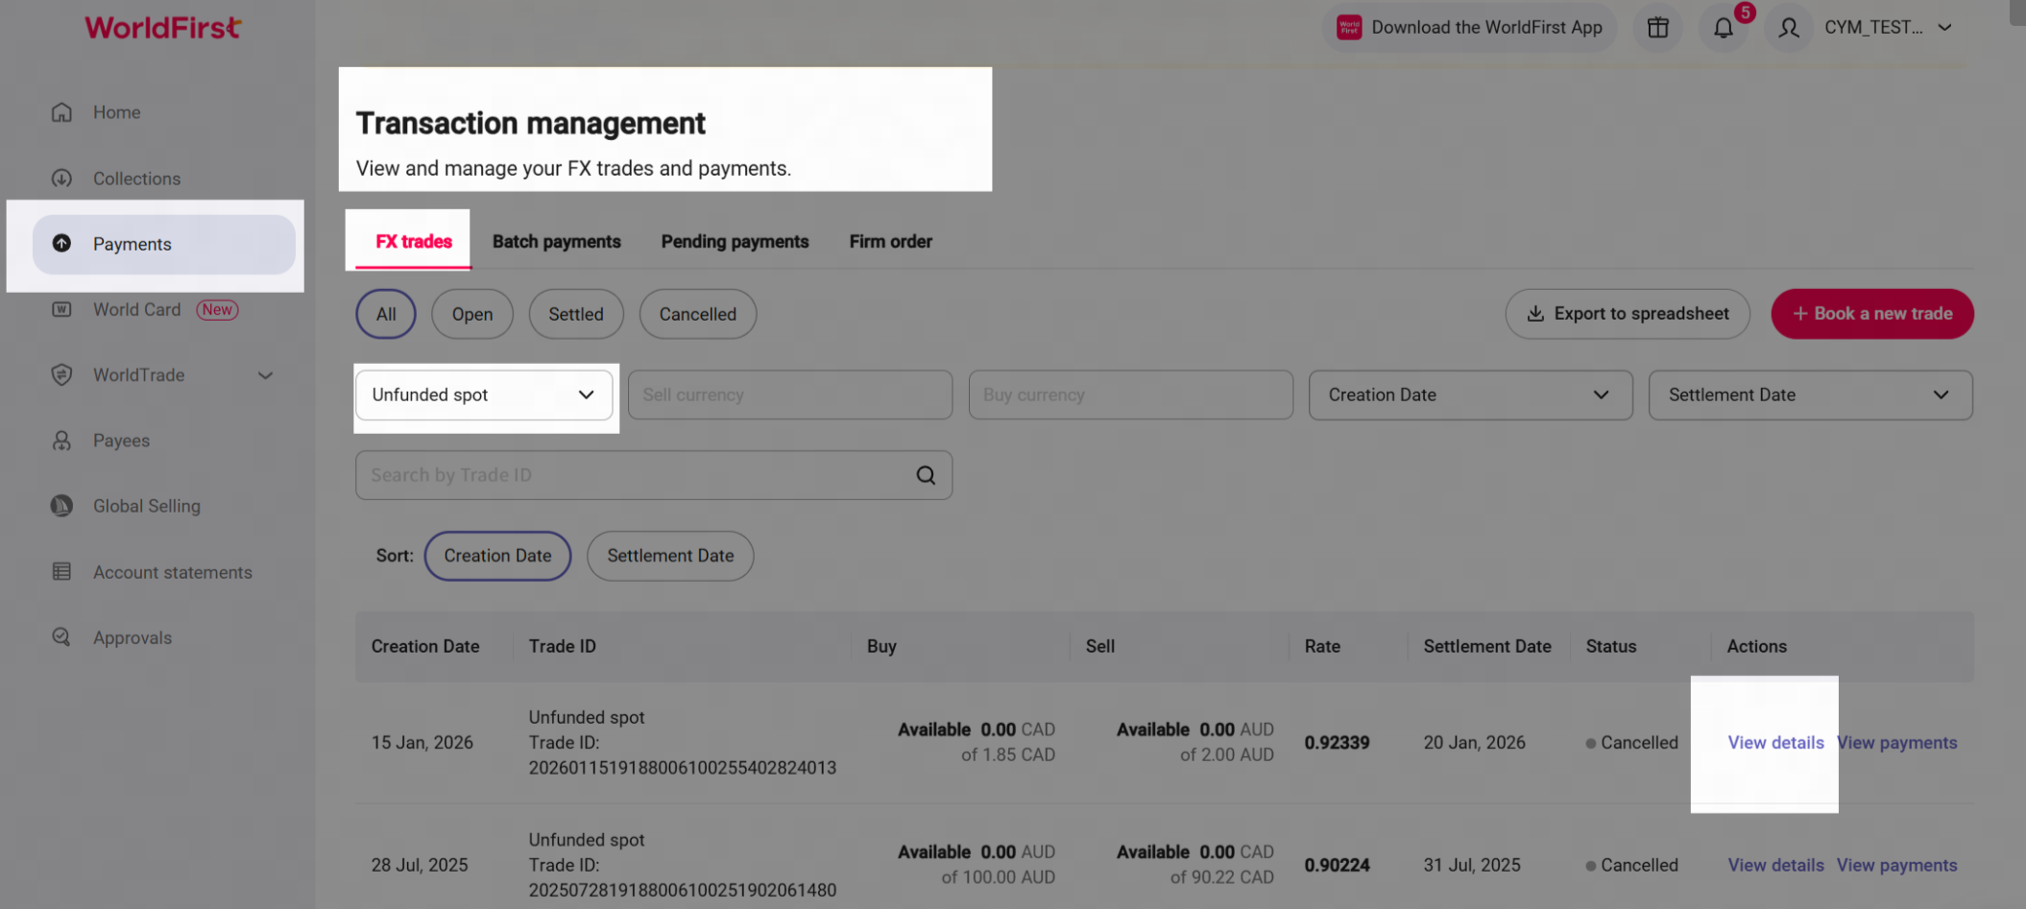Click the Export to spreadsheet button
This screenshot has height=909, width=2026.
pyautogui.click(x=1627, y=314)
